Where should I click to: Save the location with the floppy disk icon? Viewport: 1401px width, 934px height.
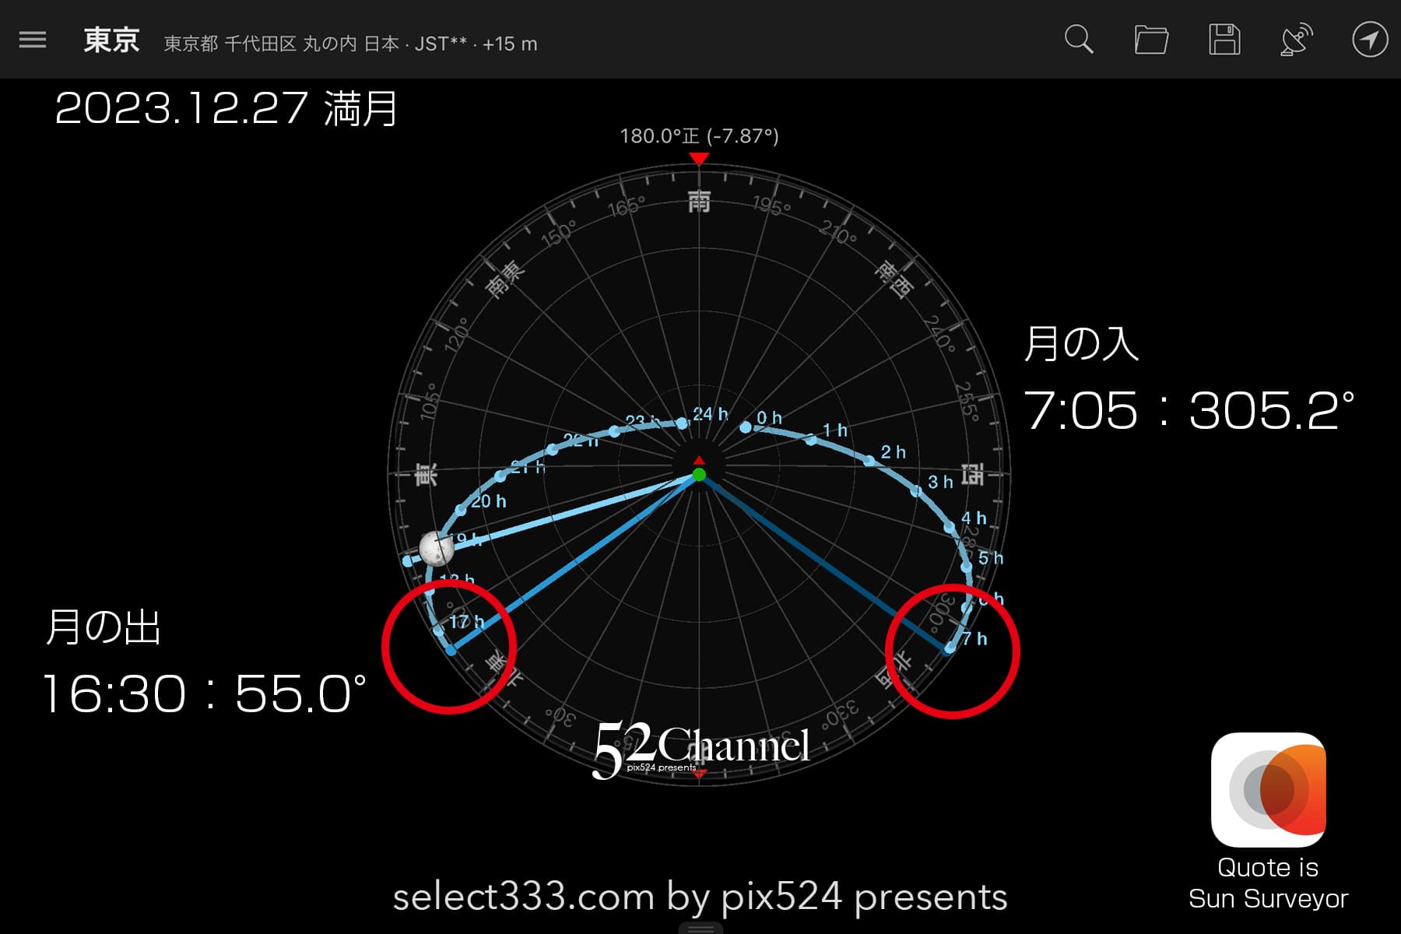point(1224,40)
